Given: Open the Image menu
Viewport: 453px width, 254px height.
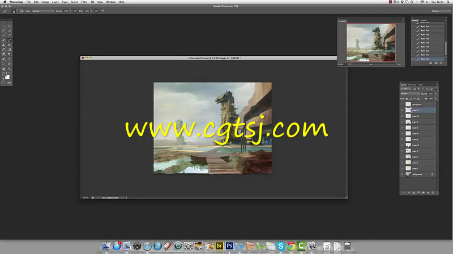Looking at the screenshot, I should point(45,2).
